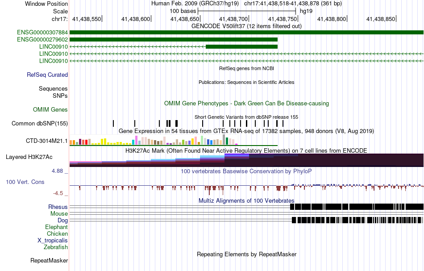Click the 100 bases scale bar
This screenshot has width=424, height=271.
pyautogui.click(x=247, y=11)
